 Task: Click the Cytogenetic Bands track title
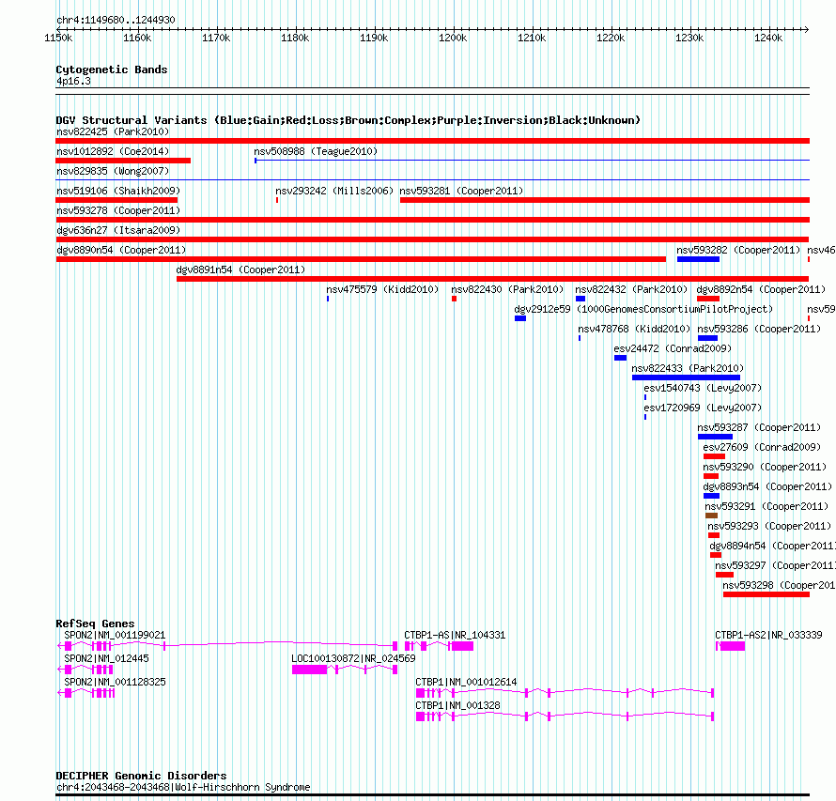click(x=112, y=69)
